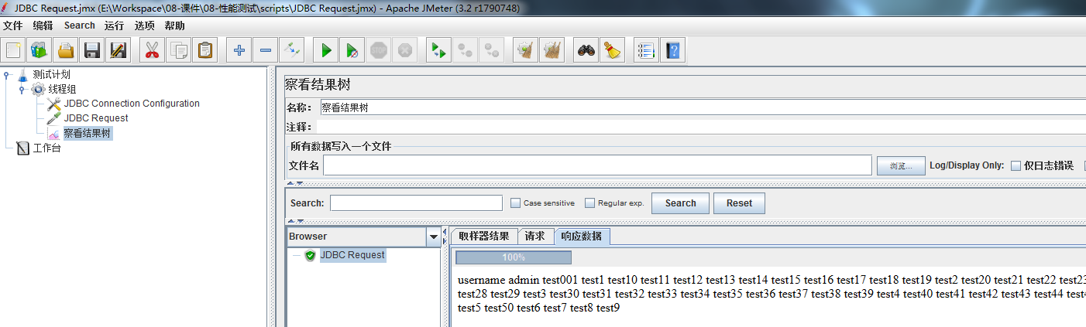Collapse the 线程组 tree node

tap(22, 90)
